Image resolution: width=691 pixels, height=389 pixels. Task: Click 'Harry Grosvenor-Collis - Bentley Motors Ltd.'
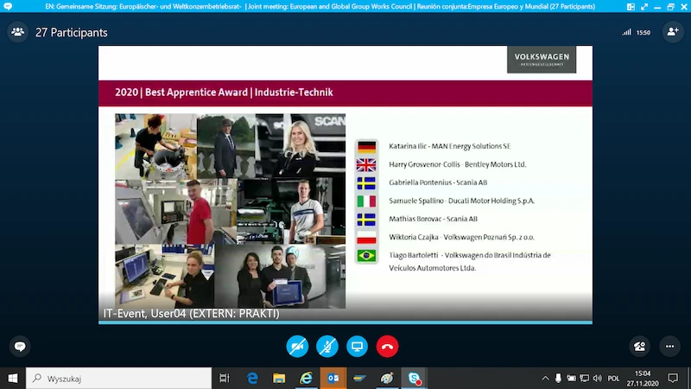[x=458, y=164]
